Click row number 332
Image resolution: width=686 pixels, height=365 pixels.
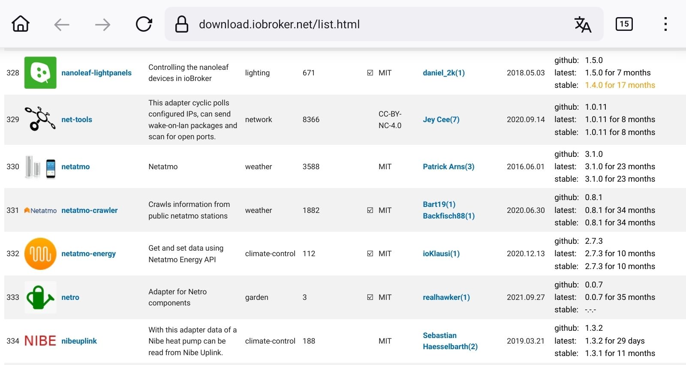(x=13, y=254)
